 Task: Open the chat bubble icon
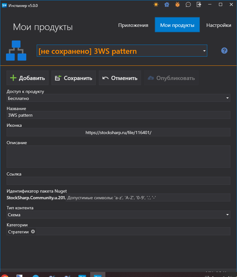pos(188,5)
